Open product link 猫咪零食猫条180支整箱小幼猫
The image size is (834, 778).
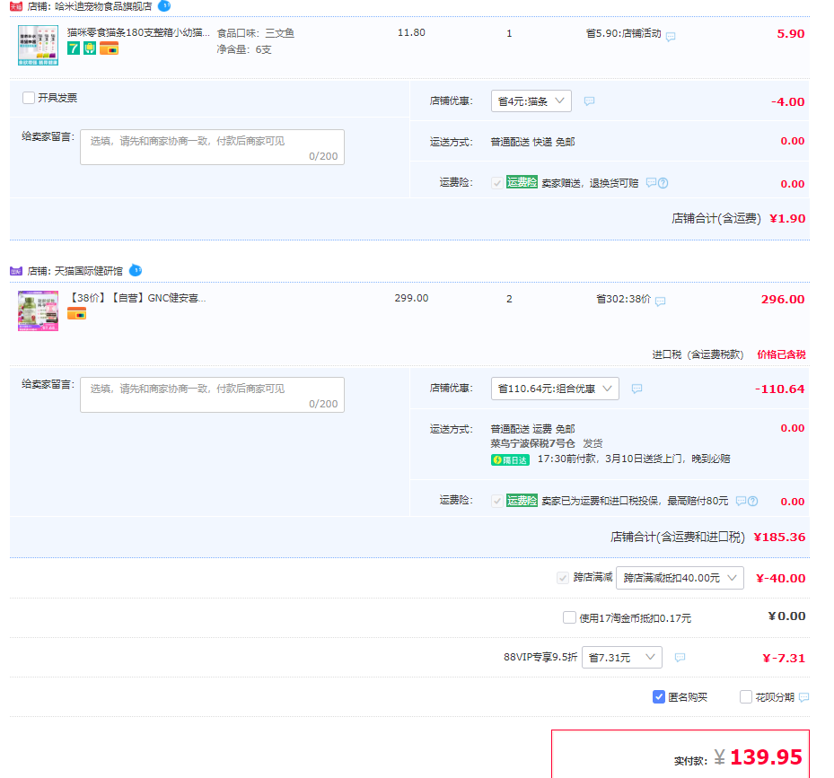pyautogui.click(x=138, y=32)
